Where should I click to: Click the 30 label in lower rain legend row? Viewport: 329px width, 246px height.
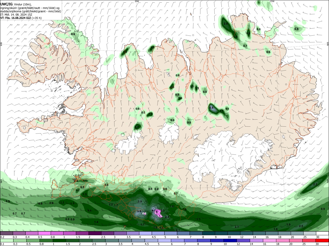tap(317, 244)
